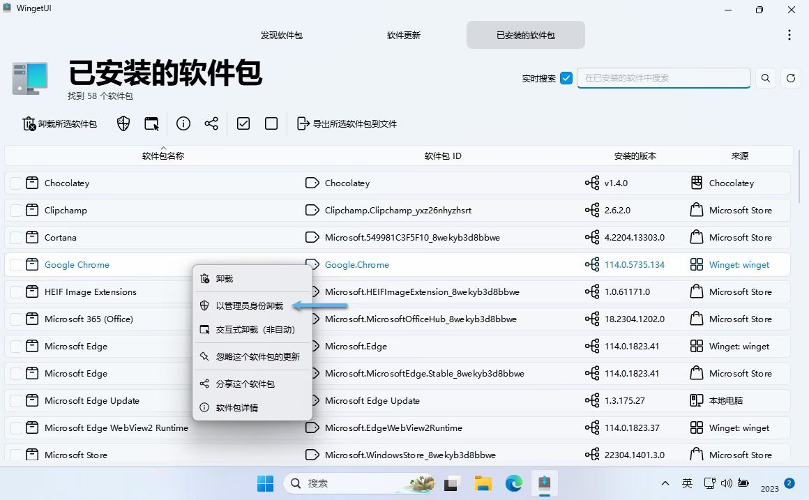Sort by package name column header
This screenshot has height=500, width=809.
coord(163,156)
